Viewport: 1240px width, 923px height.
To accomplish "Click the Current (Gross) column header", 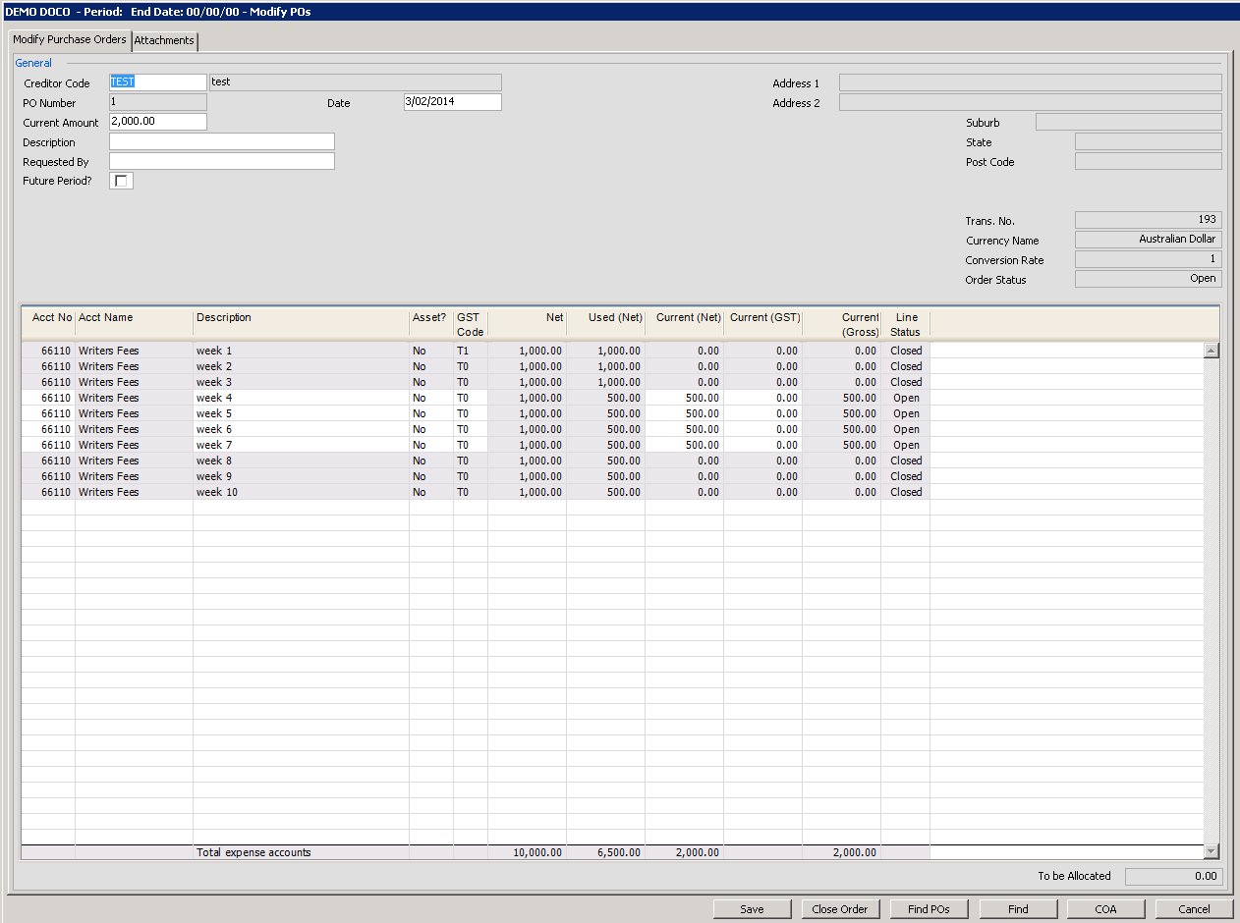I will pyautogui.click(x=842, y=325).
